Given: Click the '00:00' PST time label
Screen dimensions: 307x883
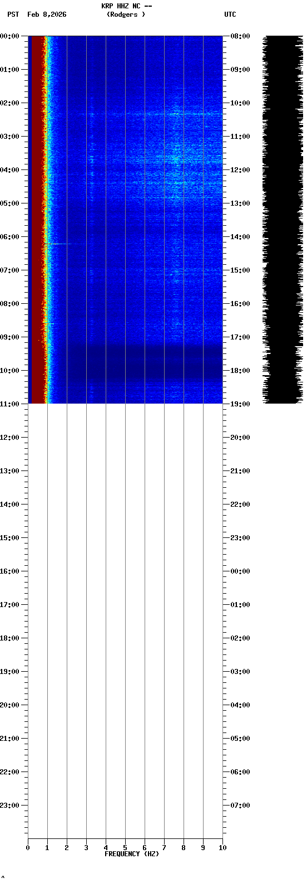Looking at the screenshot, I should 9,36.
